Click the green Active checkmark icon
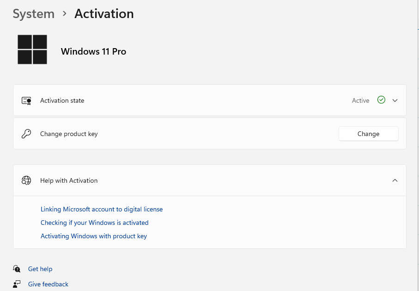 pos(381,100)
